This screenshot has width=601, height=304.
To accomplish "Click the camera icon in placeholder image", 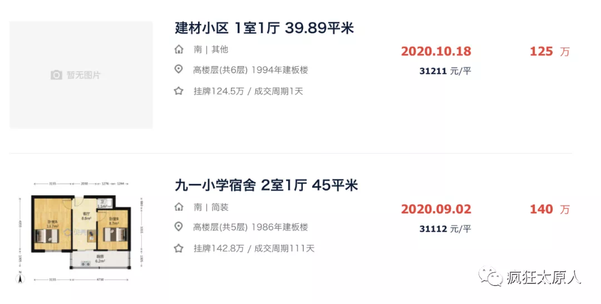I will [x=56, y=75].
